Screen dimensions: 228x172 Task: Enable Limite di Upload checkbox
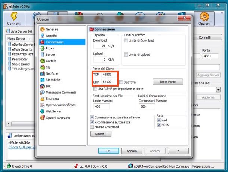pyautogui.click(x=126, y=55)
